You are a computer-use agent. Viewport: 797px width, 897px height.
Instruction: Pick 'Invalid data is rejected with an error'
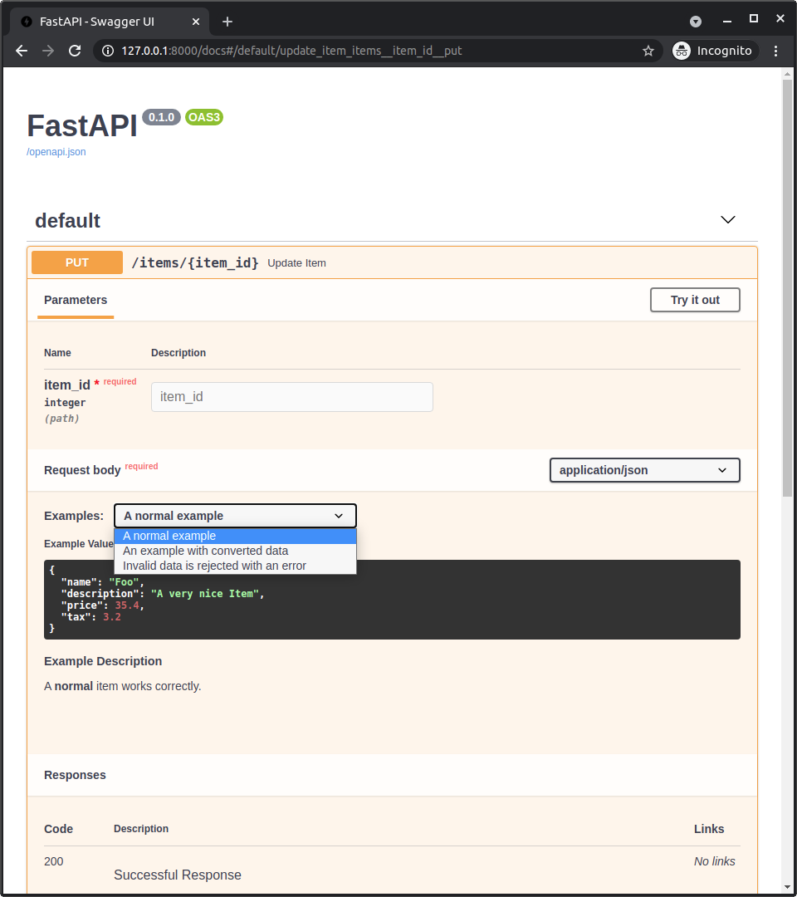click(215, 566)
